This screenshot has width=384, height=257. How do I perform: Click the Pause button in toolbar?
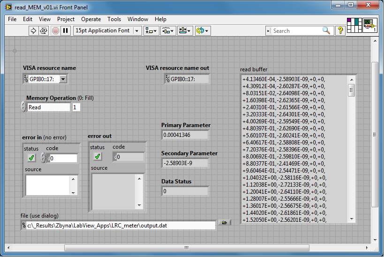coord(65,31)
